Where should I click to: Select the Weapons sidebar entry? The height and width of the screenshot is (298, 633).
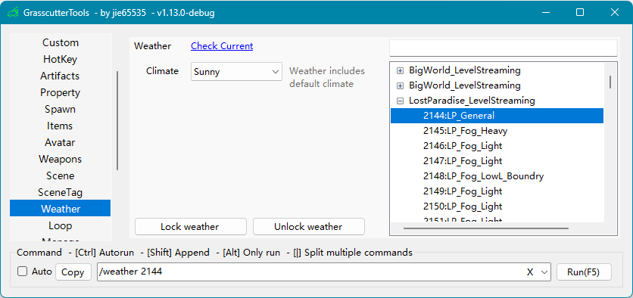click(60, 159)
